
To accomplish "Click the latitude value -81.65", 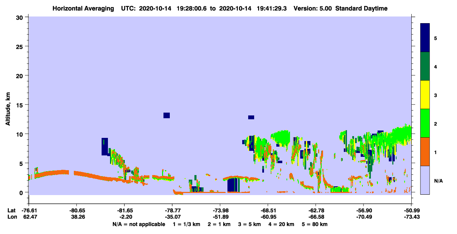I will pyautogui.click(x=124, y=210).
